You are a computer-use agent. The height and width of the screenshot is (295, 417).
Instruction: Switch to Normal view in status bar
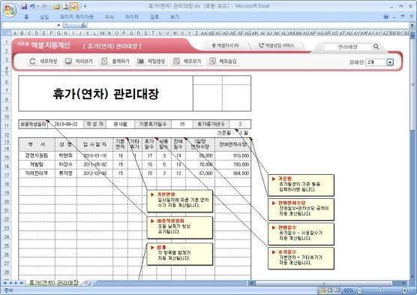coord(322,290)
